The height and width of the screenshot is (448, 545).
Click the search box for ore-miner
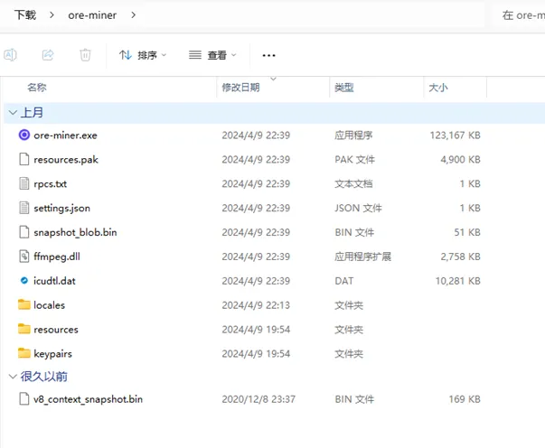(522, 15)
